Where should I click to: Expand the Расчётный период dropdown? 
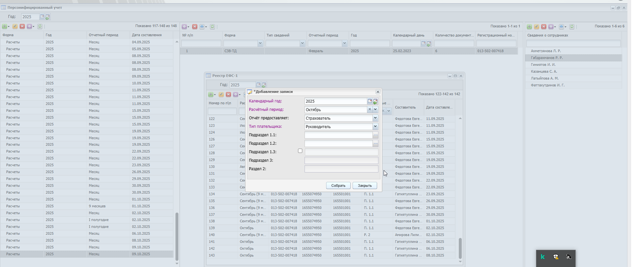pyautogui.click(x=375, y=110)
